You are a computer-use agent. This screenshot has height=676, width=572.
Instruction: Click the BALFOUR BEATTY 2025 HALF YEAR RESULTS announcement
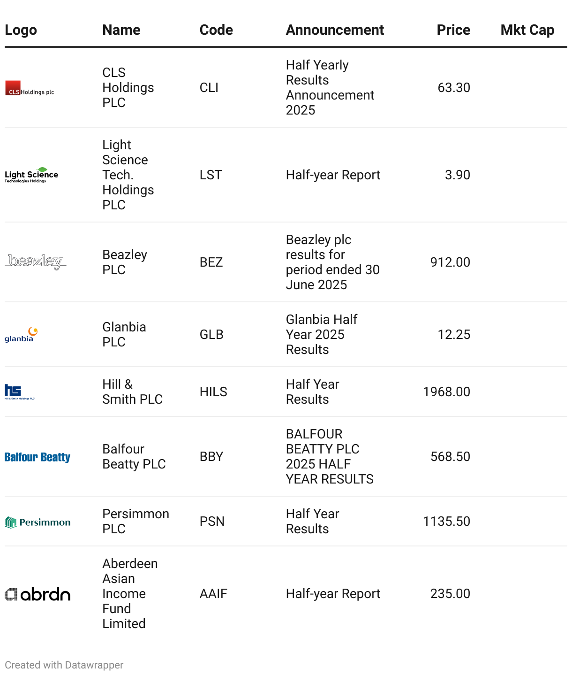click(330, 457)
